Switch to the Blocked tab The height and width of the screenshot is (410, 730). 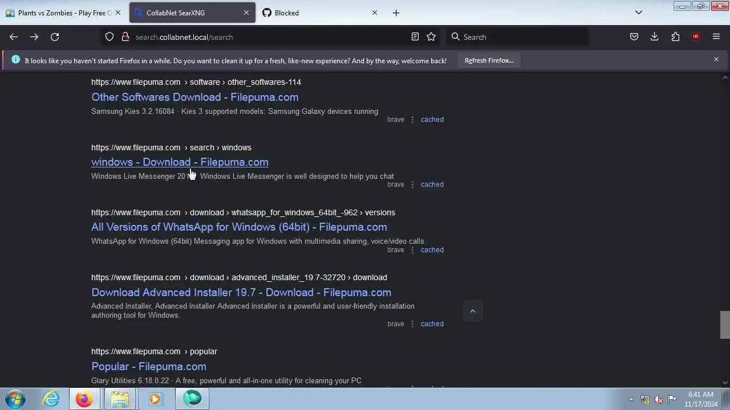(x=319, y=13)
